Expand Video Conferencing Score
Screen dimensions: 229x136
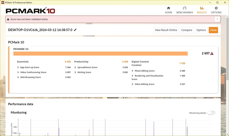tap(18, 72)
